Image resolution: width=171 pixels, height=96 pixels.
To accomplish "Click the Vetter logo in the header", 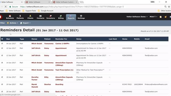I will (x=1, y=17).
